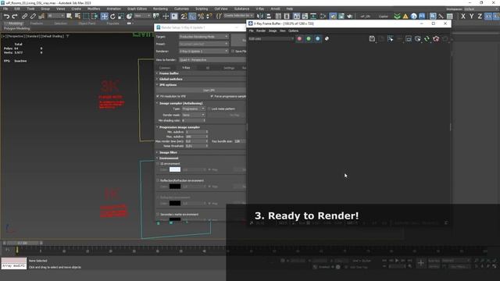Switch to the Freeform ribbon tab
Image resolution: width=500 pixels, height=281 pixels.
(37, 23)
